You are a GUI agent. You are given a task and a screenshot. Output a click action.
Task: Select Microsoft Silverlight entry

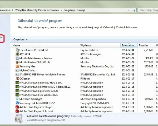tap(31, 99)
